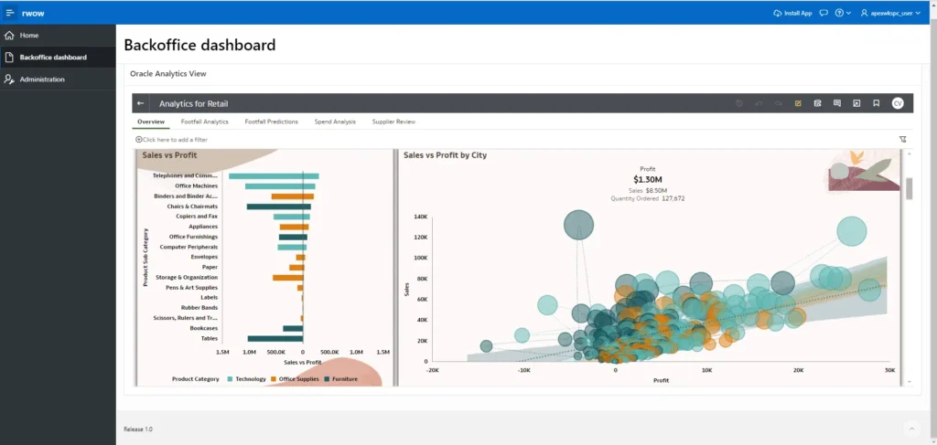Click the Install App button

tap(792, 13)
